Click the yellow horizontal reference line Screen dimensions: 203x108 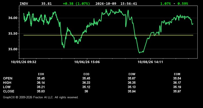[x=108, y=35]
